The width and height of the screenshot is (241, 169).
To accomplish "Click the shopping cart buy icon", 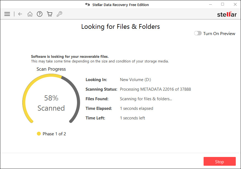I will pos(50,14).
